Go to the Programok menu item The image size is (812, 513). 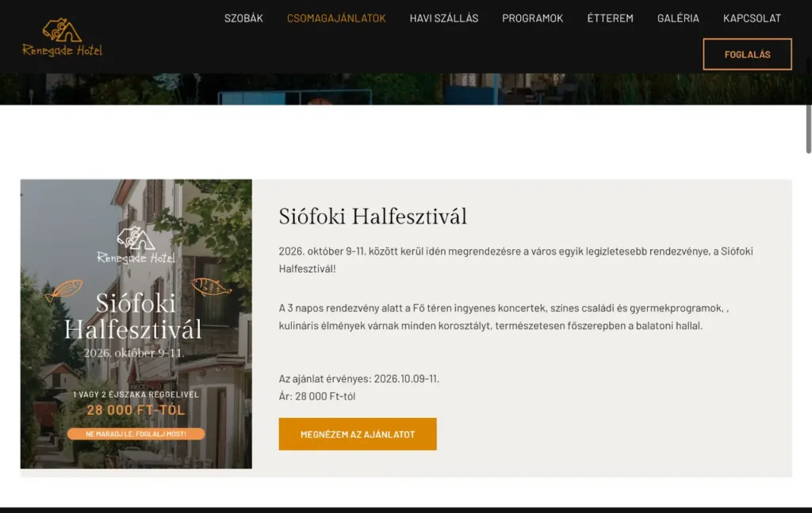coord(532,18)
